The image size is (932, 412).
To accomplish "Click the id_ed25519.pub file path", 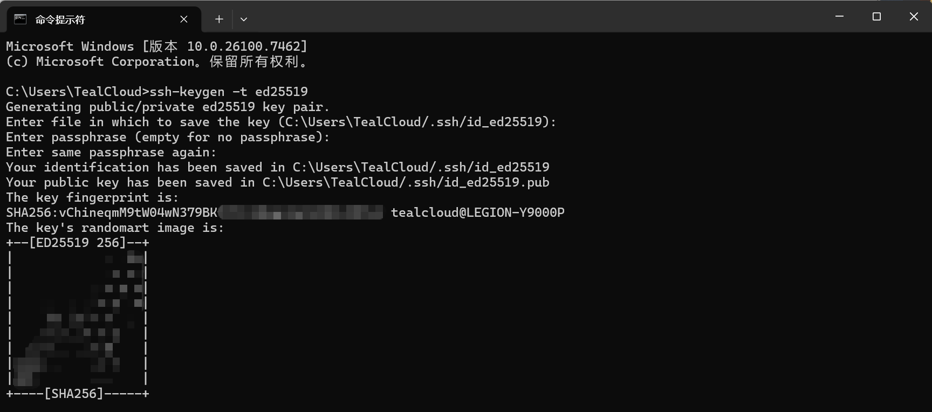I will 406,182.
